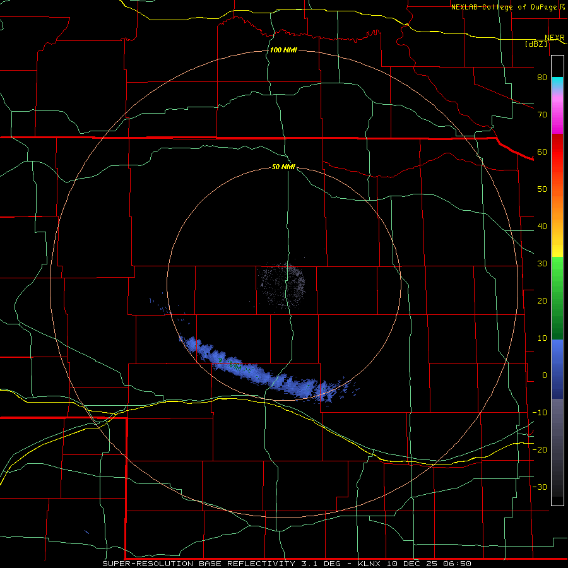Click the blue band of the color scale
This screenshot has height=568, width=568.
[557, 369]
